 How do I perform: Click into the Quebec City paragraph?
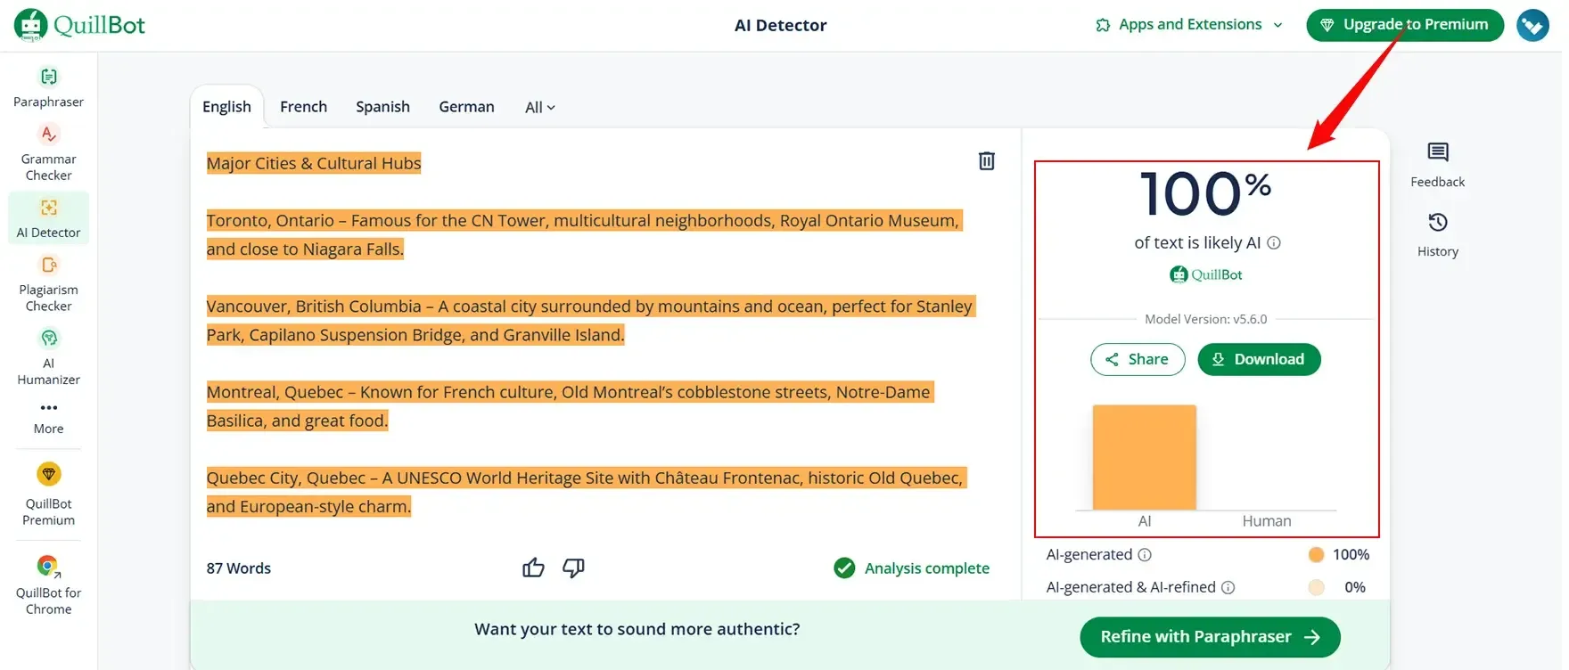(x=587, y=492)
